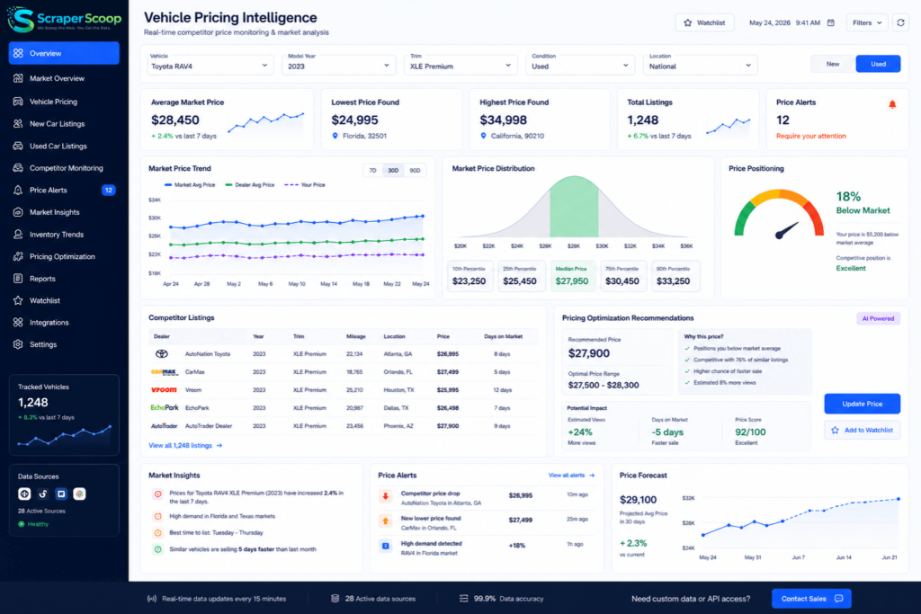This screenshot has width=921, height=614.
Task: Click the Settings gear icon in sidebar
Action: pyautogui.click(x=18, y=344)
